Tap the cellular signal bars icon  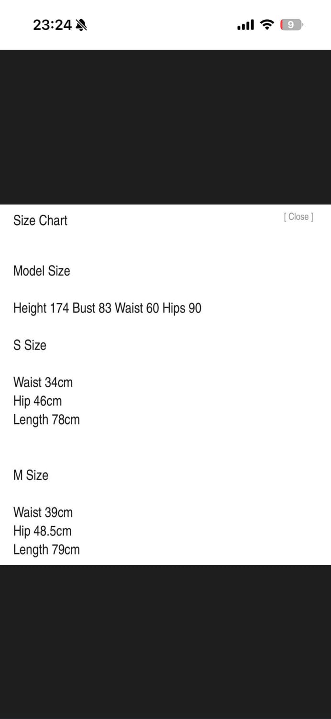click(x=245, y=25)
